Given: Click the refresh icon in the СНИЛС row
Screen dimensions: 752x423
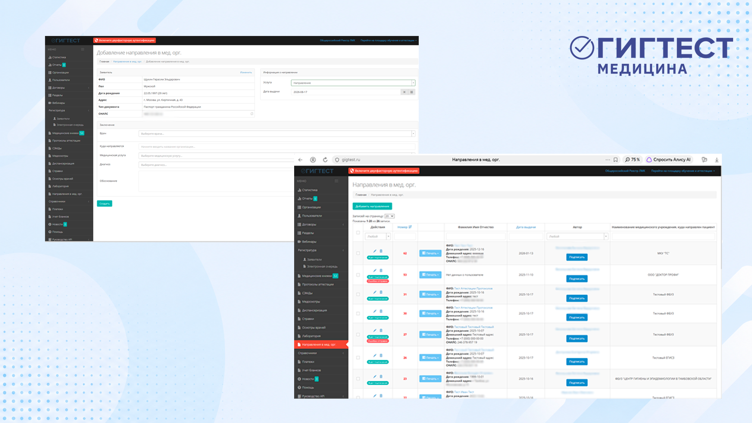Looking at the screenshot, I should (x=252, y=114).
